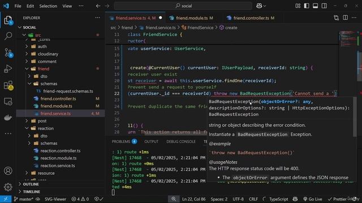362x203 pixels.
Task: Click Prettier in status bar
Action: 337,199
